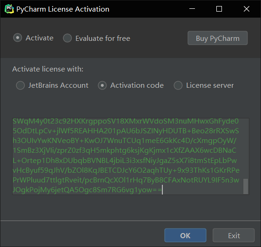Choose Evaluate for free option
The image size is (261, 247).
(67, 38)
